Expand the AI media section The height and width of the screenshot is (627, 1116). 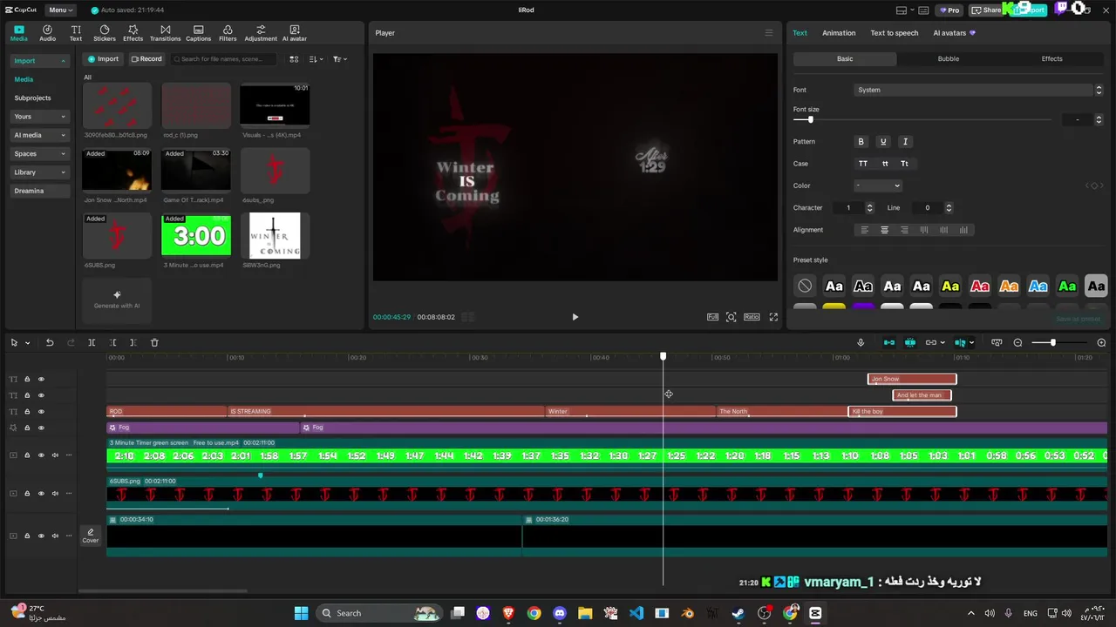click(41, 135)
